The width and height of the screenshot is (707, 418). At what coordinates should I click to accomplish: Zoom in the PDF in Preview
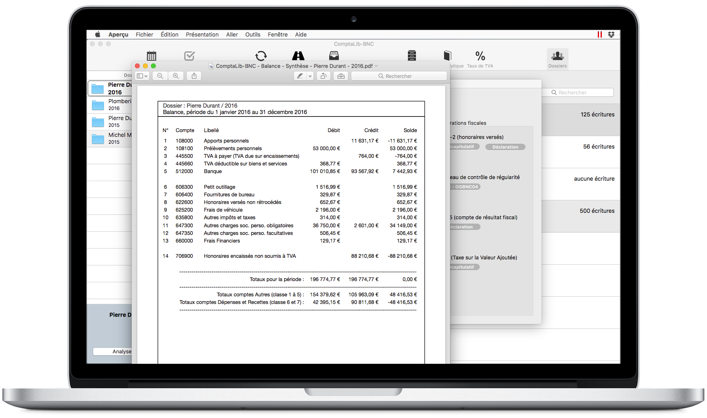(x=176, y=76)
